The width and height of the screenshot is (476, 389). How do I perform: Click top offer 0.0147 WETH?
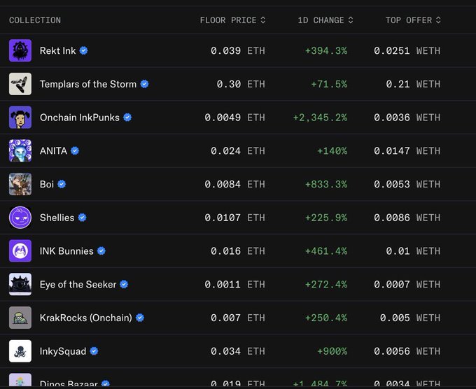(407, 150)
